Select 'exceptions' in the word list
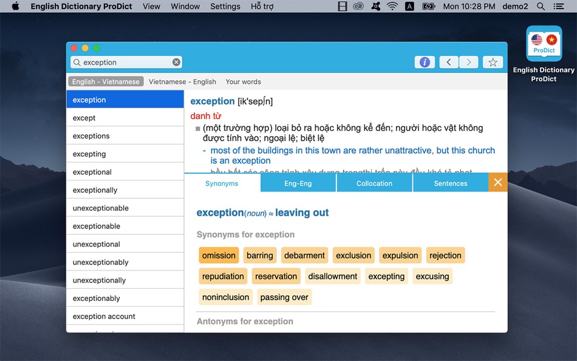The height and width of the screenshot is (361, 577). 125,136
